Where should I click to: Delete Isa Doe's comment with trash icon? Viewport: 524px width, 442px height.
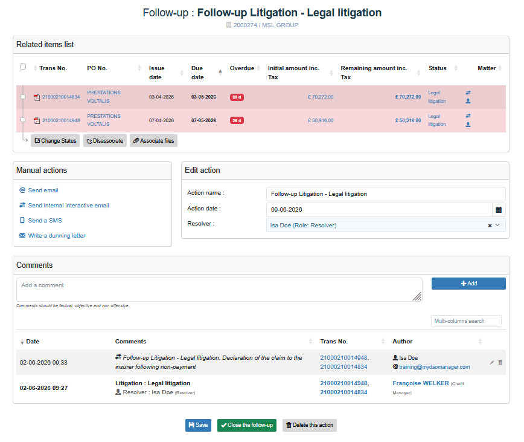tap(500, 362)
